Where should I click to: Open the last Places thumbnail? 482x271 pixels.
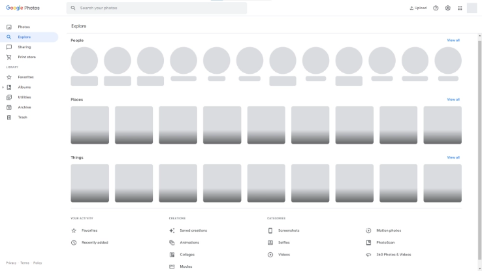(x=442, y=125)
